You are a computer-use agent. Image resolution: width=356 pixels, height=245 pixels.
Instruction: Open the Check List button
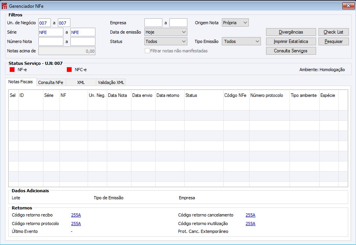point(334,32)
